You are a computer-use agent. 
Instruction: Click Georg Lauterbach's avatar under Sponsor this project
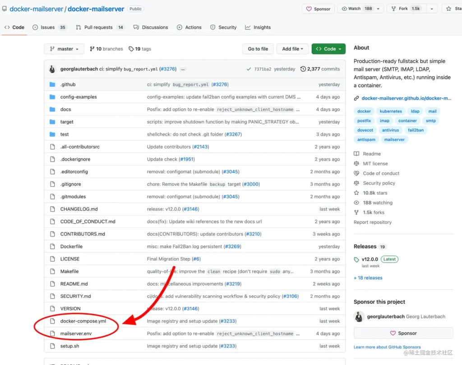click(359, 317)
